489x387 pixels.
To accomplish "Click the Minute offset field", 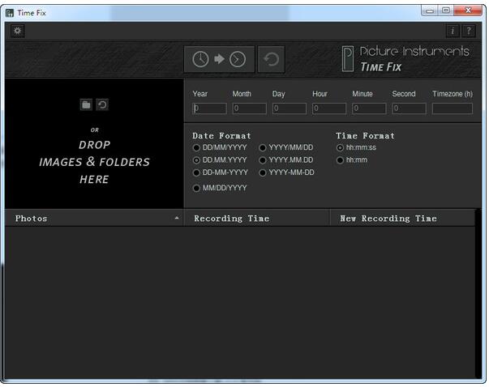I will click(x=369, y=108).
